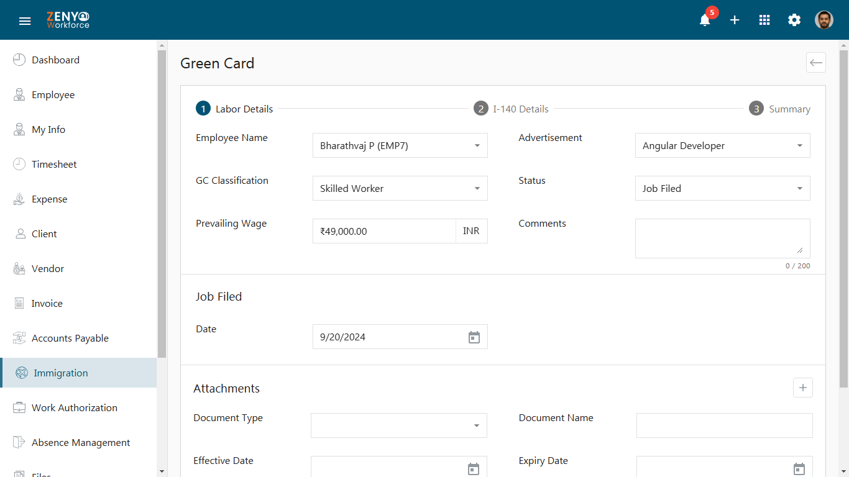This screenshot has width=849, height=477.
Task: Open calendar picker for Job Filed Date
Action: (x=474, y=337)
